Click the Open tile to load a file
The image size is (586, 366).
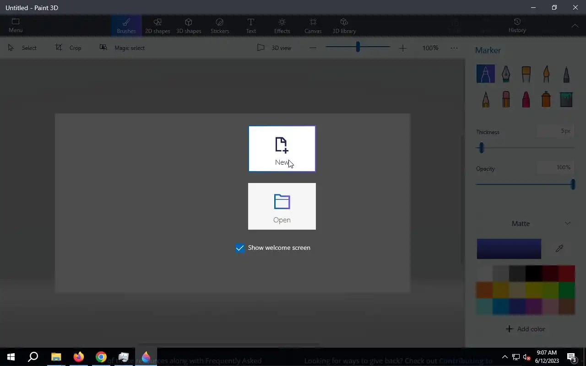(x=282, y=206)
